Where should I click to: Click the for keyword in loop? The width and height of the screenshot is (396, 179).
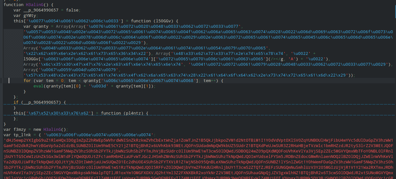27,81
